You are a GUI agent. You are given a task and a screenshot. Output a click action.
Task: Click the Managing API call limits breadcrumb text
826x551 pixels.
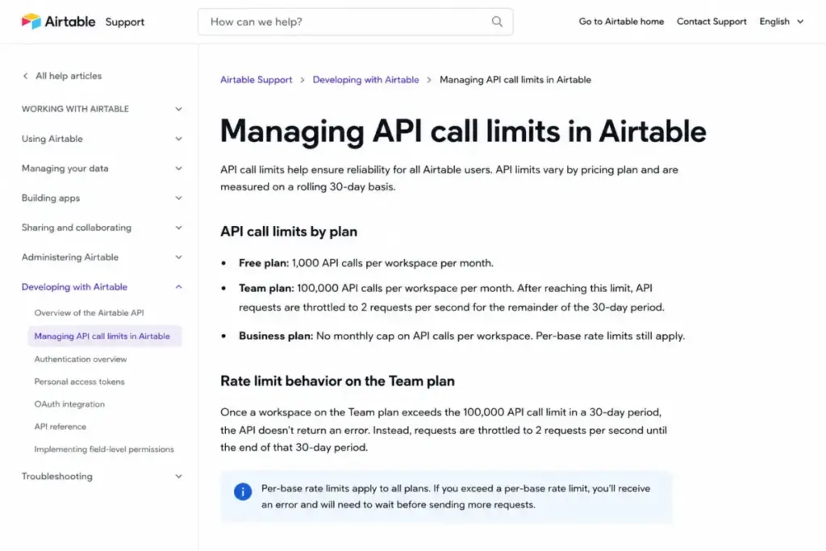pos(515,80)
